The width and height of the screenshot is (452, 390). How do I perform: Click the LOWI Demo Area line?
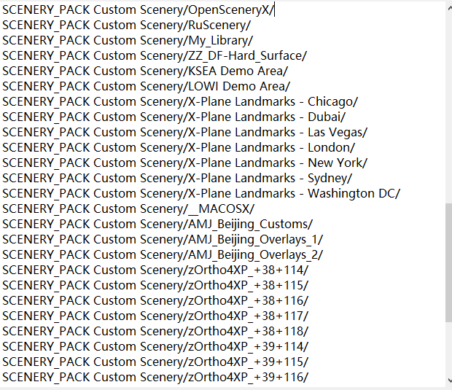tap(146, 86)
